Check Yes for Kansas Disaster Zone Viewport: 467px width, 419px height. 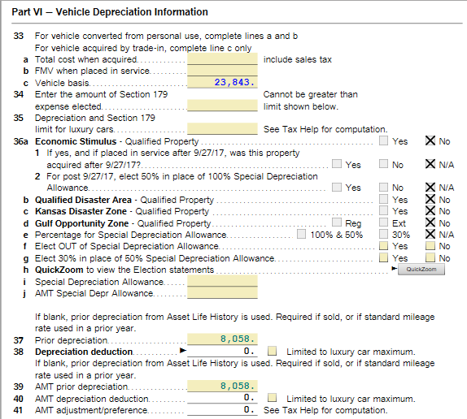click(384, 210)
